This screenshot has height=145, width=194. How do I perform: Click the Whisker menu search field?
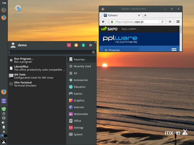point(50,52)
